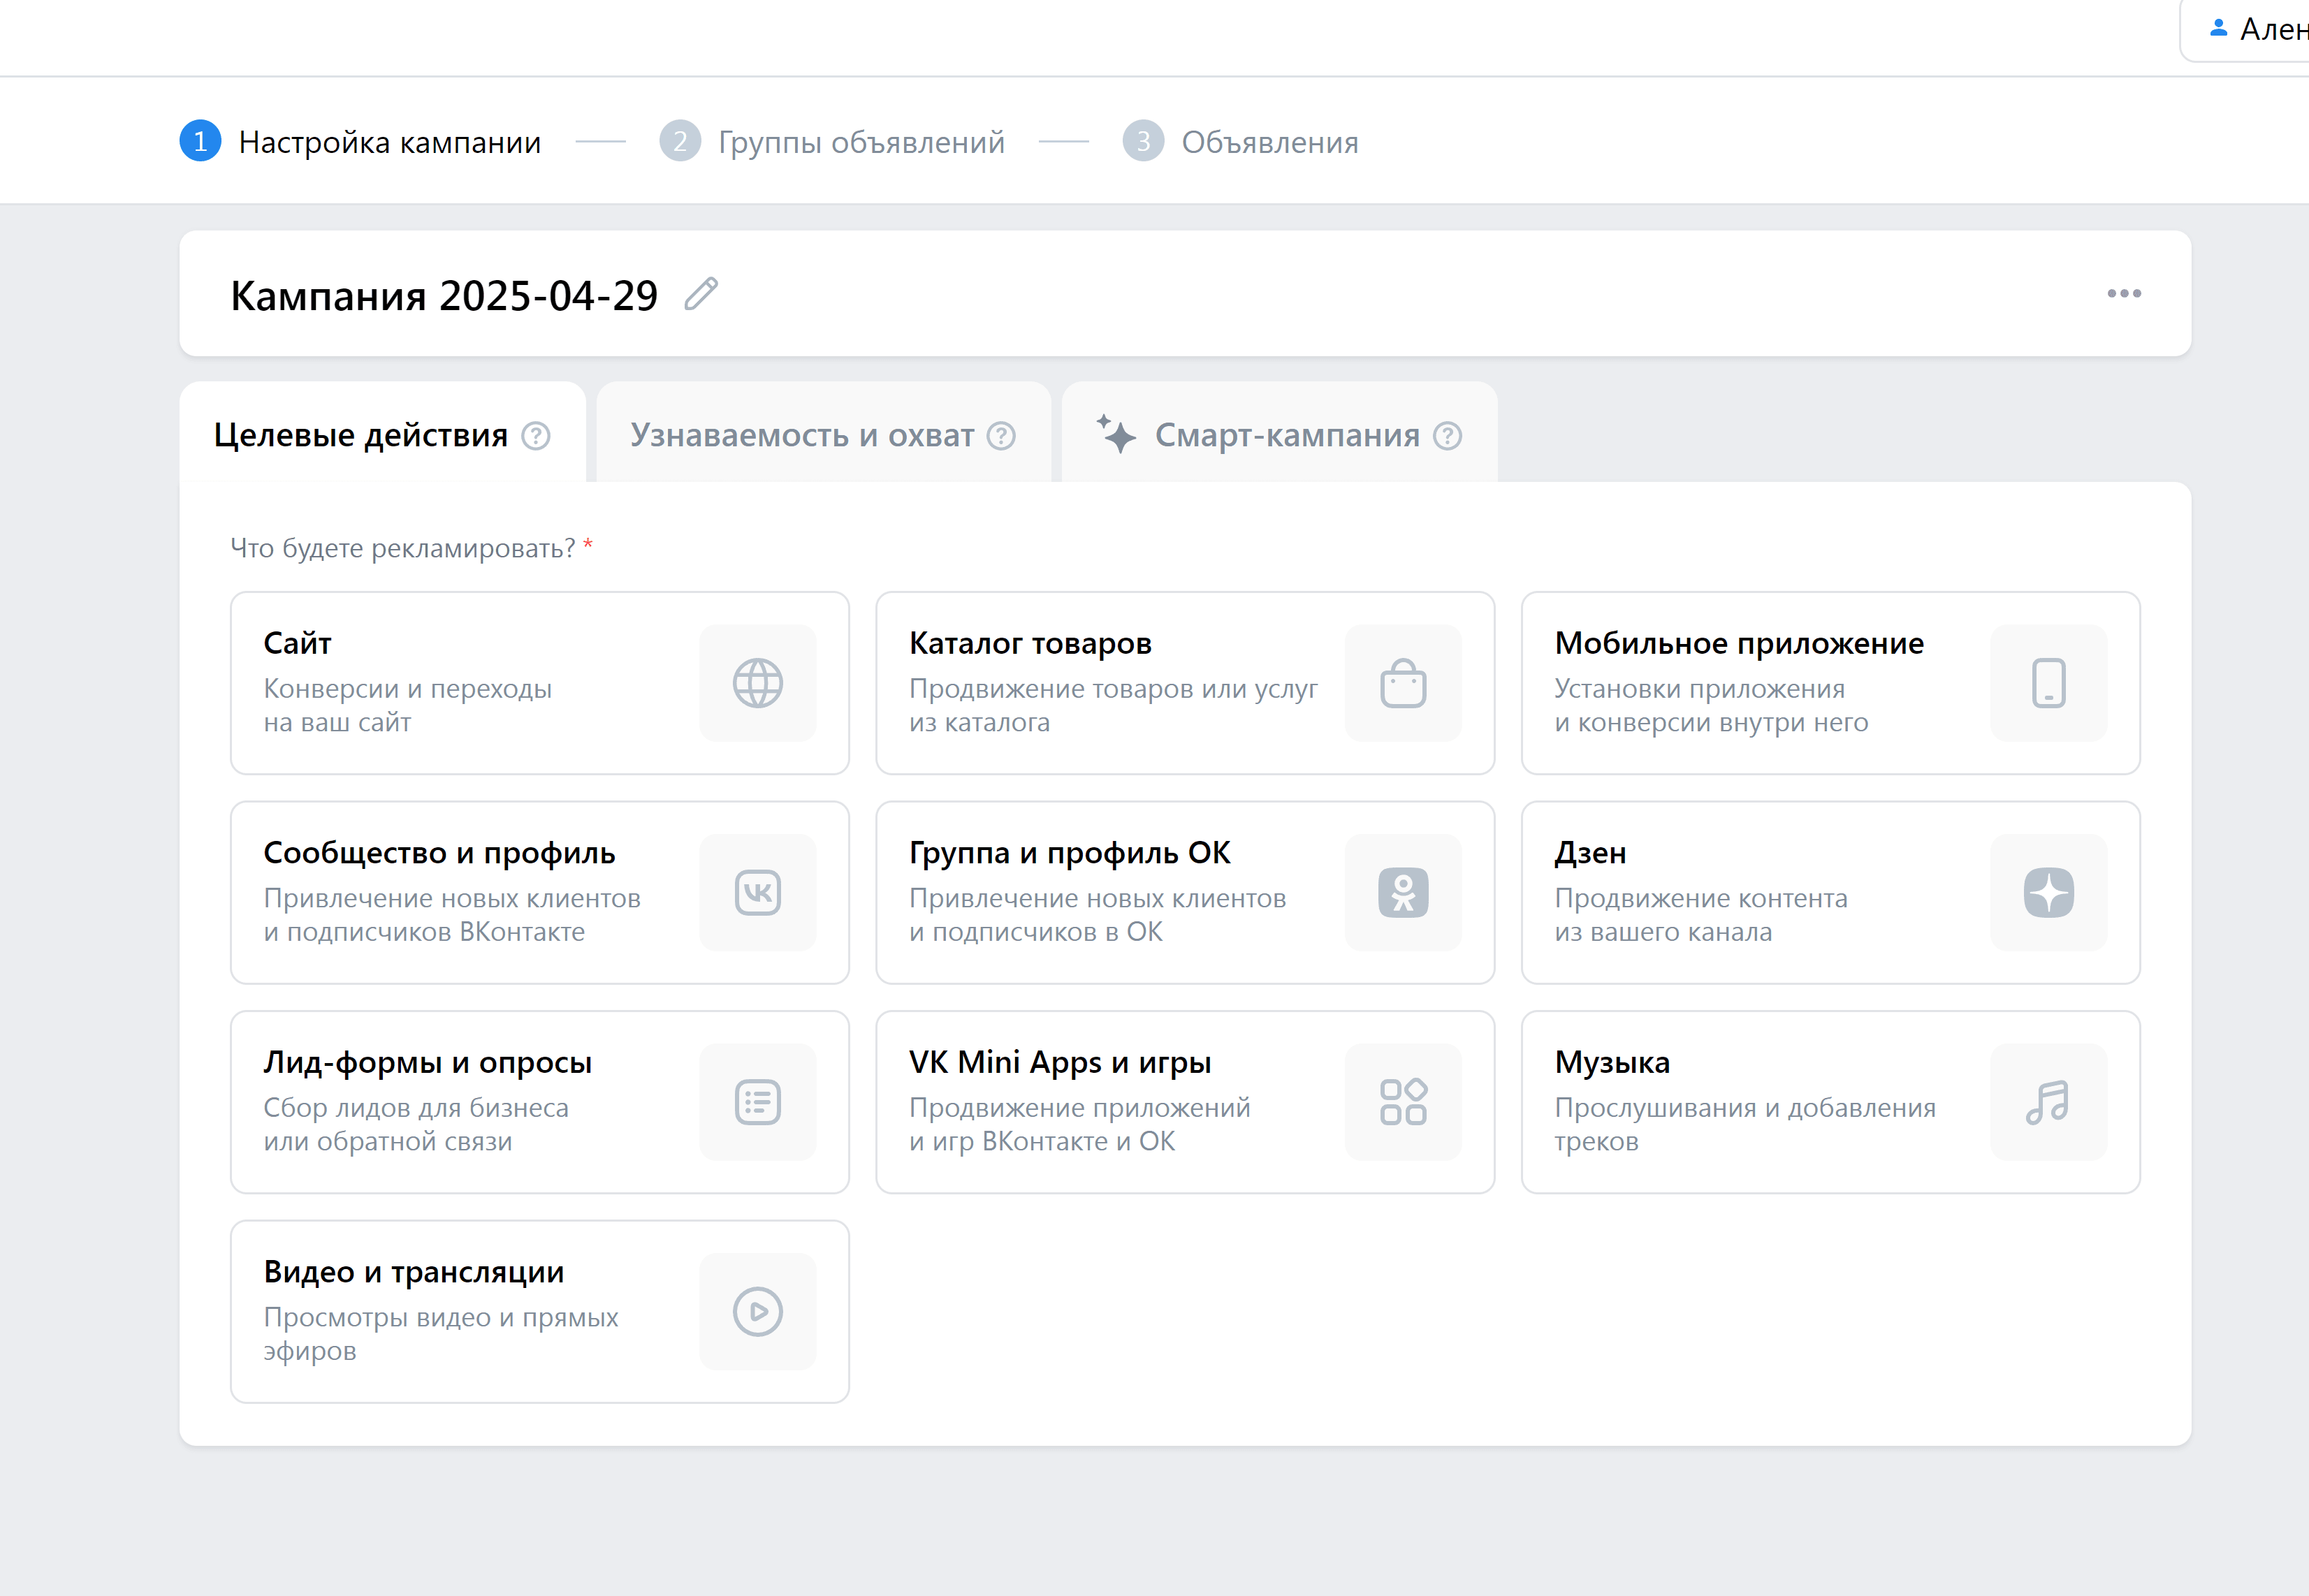Click the shopping bag icon on Каталог товаров

1403,684
